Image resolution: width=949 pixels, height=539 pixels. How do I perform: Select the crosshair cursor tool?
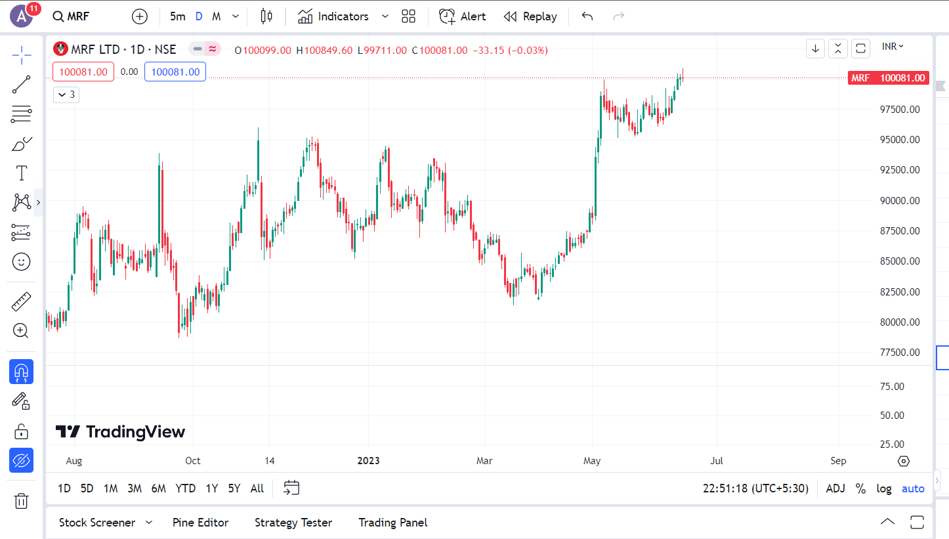(x=22, y=55)
